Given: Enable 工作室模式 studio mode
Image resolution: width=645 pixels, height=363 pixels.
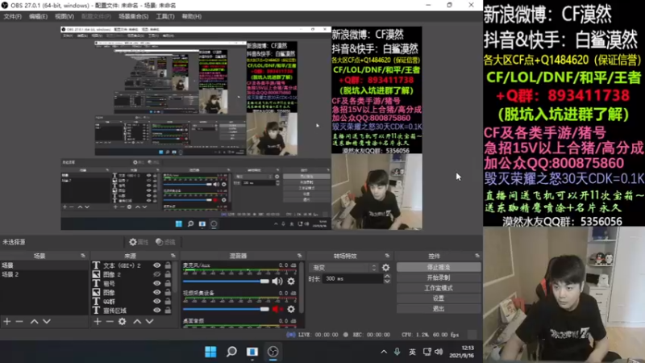Looking at the screenshot, I should 439,288.
